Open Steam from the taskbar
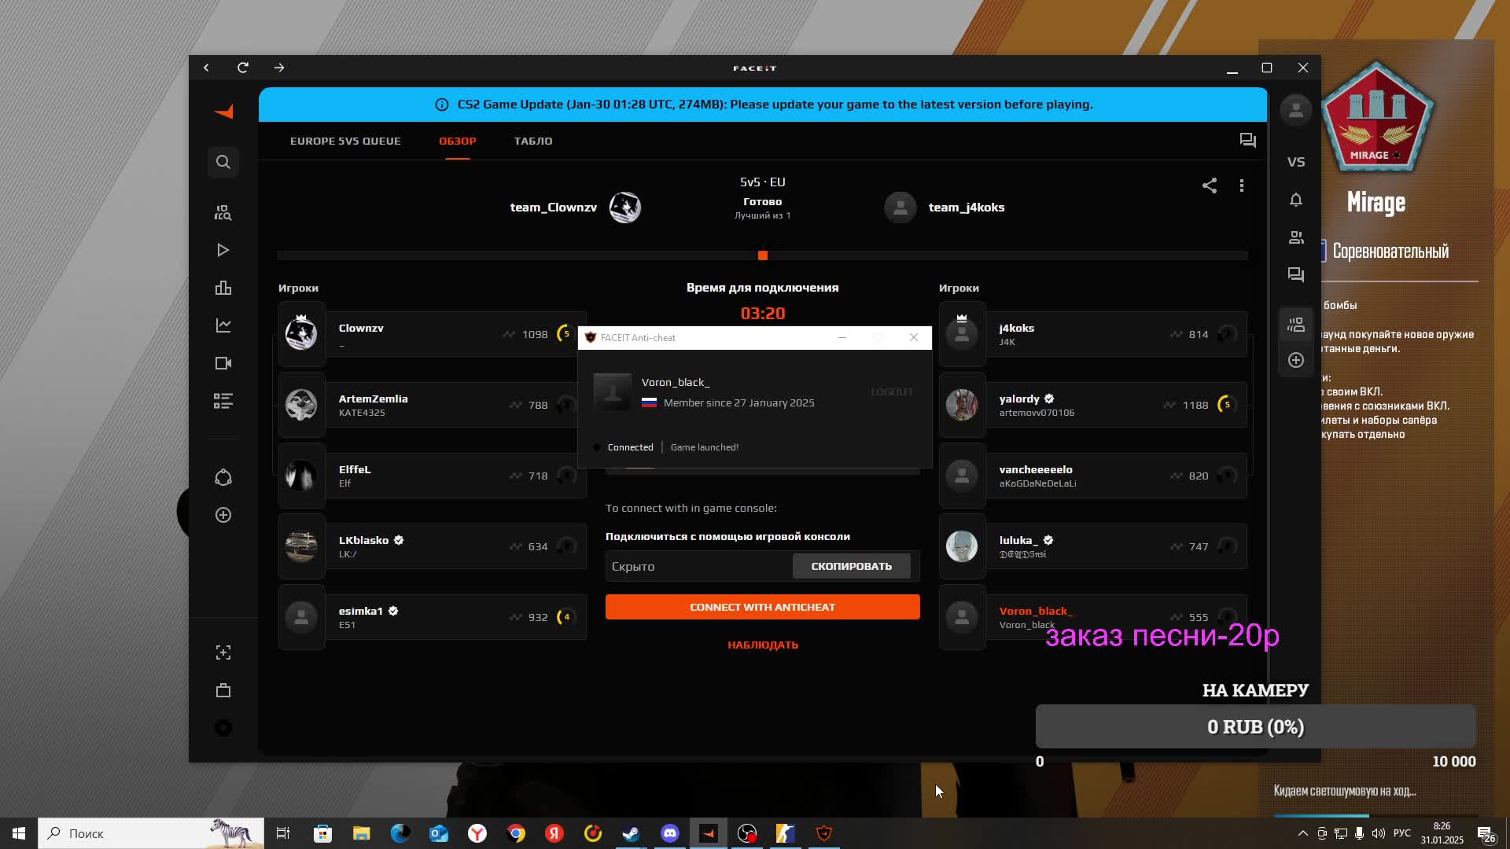This screenshot has height=849, width=1510. 631,833
